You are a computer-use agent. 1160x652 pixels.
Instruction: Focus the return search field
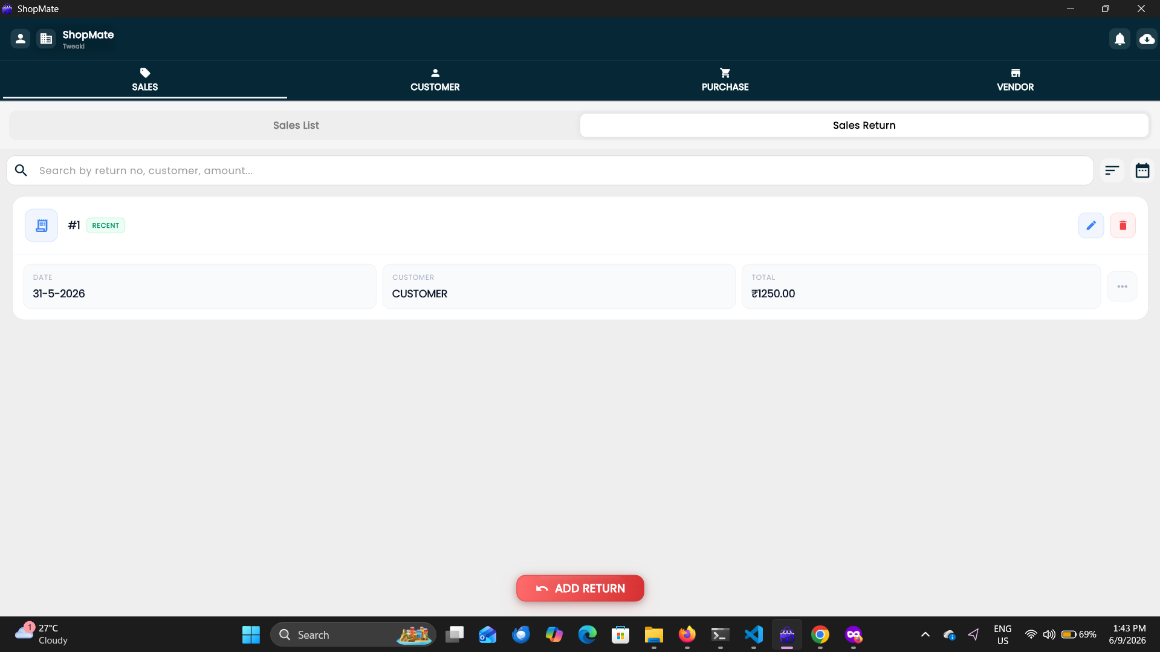click(549, 170)
